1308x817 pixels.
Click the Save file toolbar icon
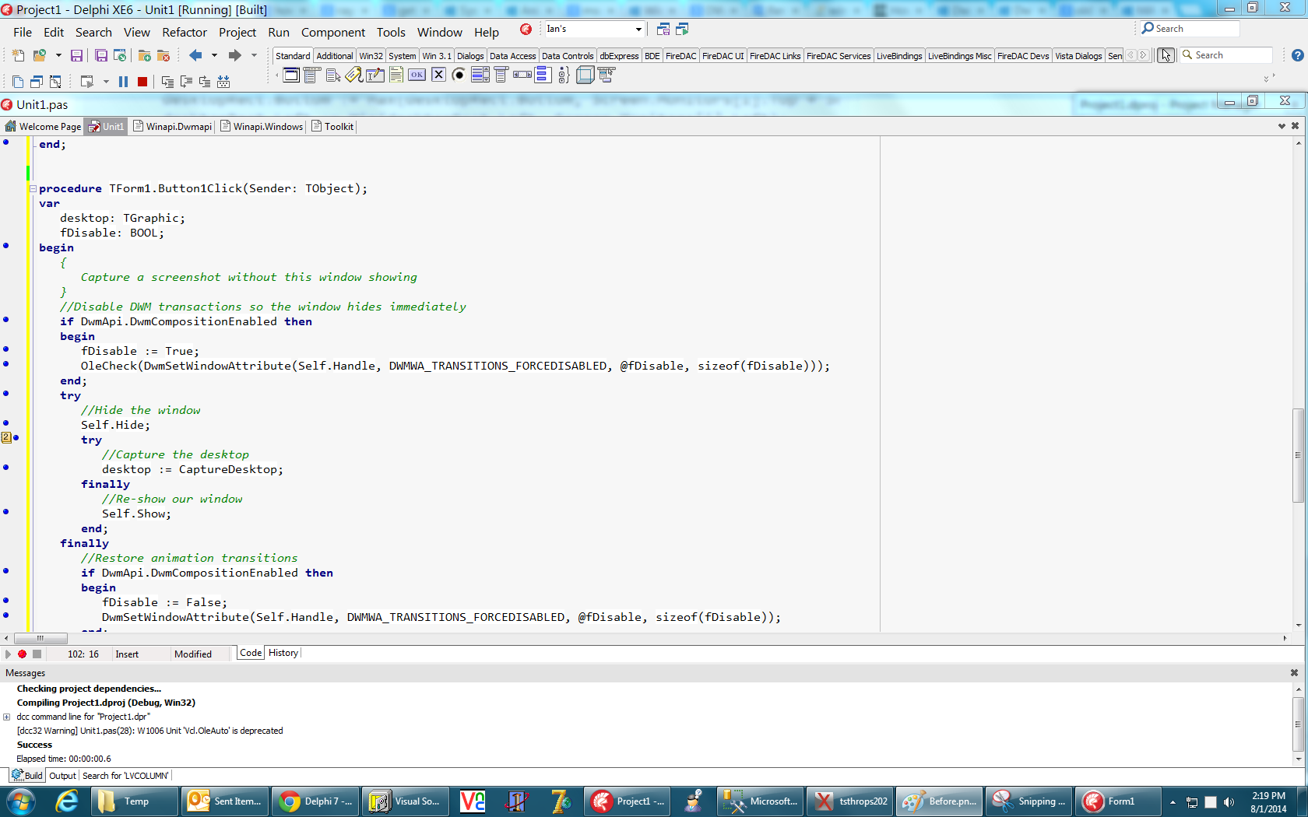point(76,56)
